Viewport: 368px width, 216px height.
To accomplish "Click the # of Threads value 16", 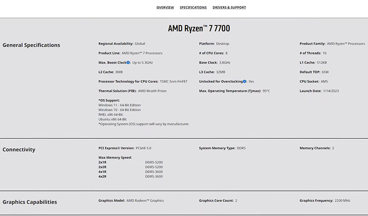I will 325,53.
